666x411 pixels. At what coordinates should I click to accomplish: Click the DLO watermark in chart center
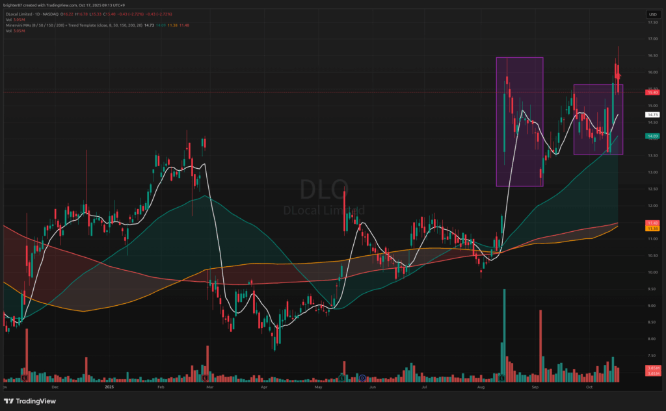[323, 190]
